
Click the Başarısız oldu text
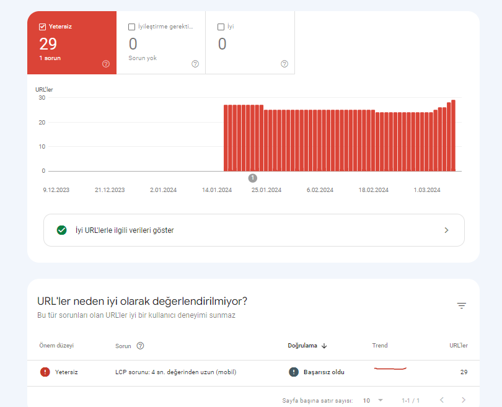pos(324,372)
